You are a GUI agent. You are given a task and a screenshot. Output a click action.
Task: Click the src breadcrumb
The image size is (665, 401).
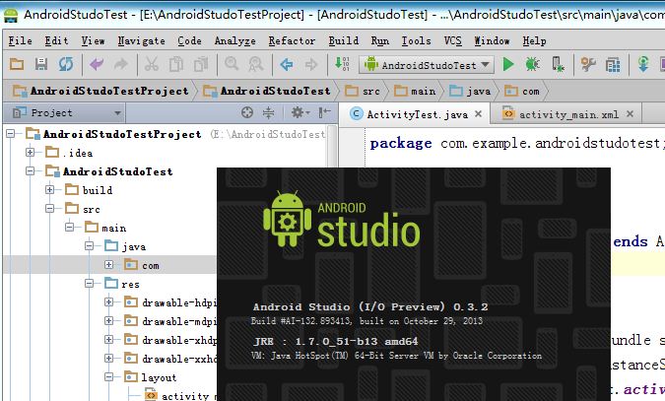[363, 91]
